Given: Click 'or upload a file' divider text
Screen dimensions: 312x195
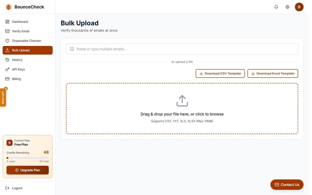Looking at the screenshot, I should tap(182, 62).
